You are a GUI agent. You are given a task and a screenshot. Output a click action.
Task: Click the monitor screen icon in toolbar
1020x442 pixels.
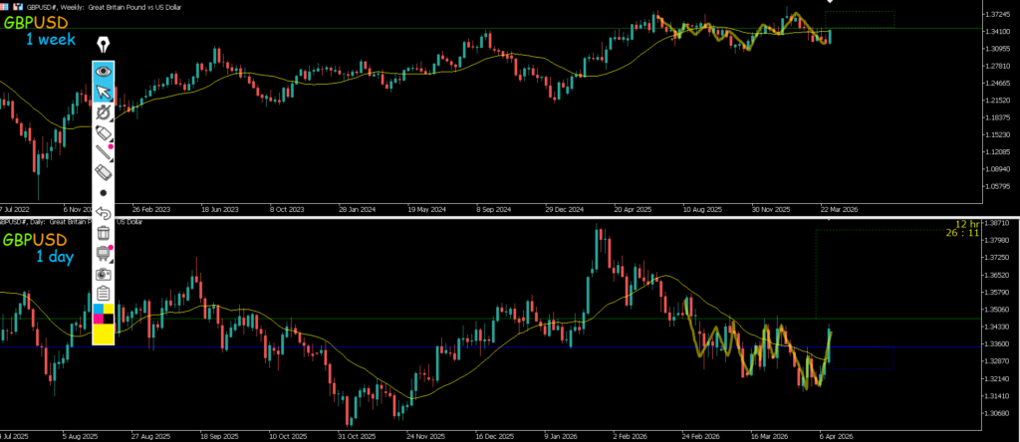point(104,253)
